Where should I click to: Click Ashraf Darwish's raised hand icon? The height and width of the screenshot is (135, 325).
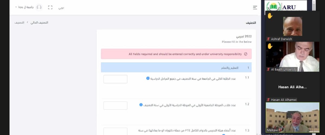tap(270, 16)
